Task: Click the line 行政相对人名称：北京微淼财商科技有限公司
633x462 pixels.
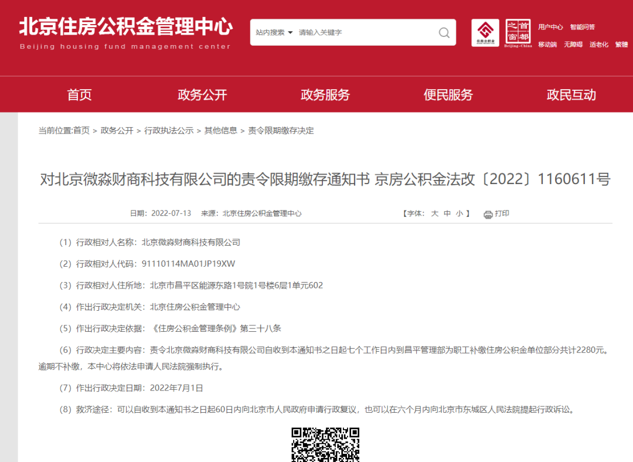Action: 150,242
